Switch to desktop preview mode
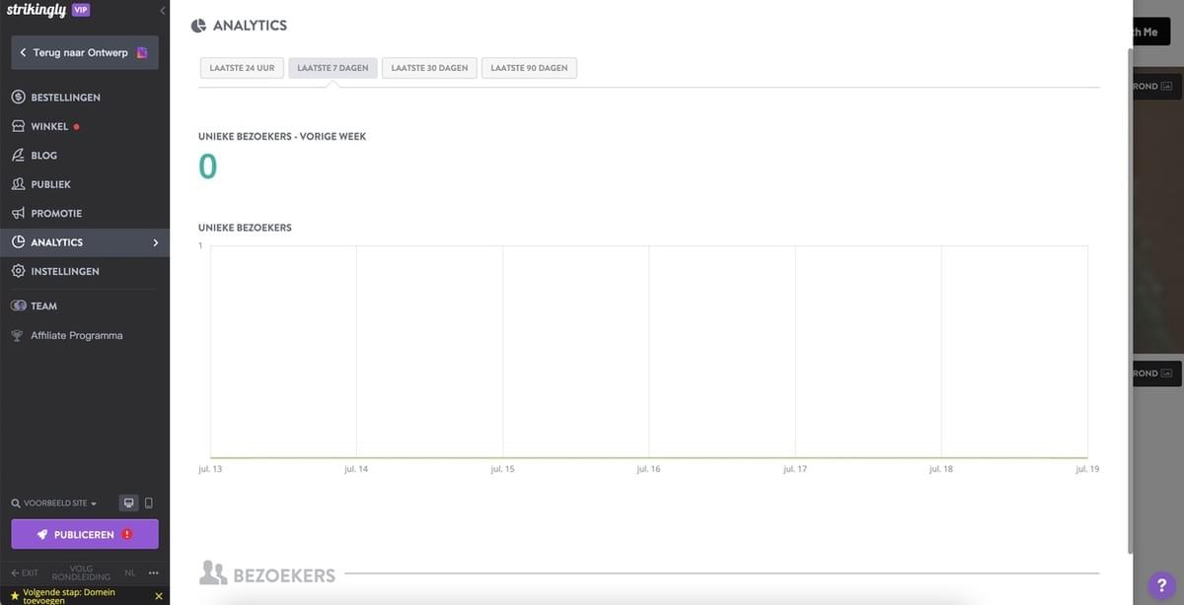 coord(128,503)
